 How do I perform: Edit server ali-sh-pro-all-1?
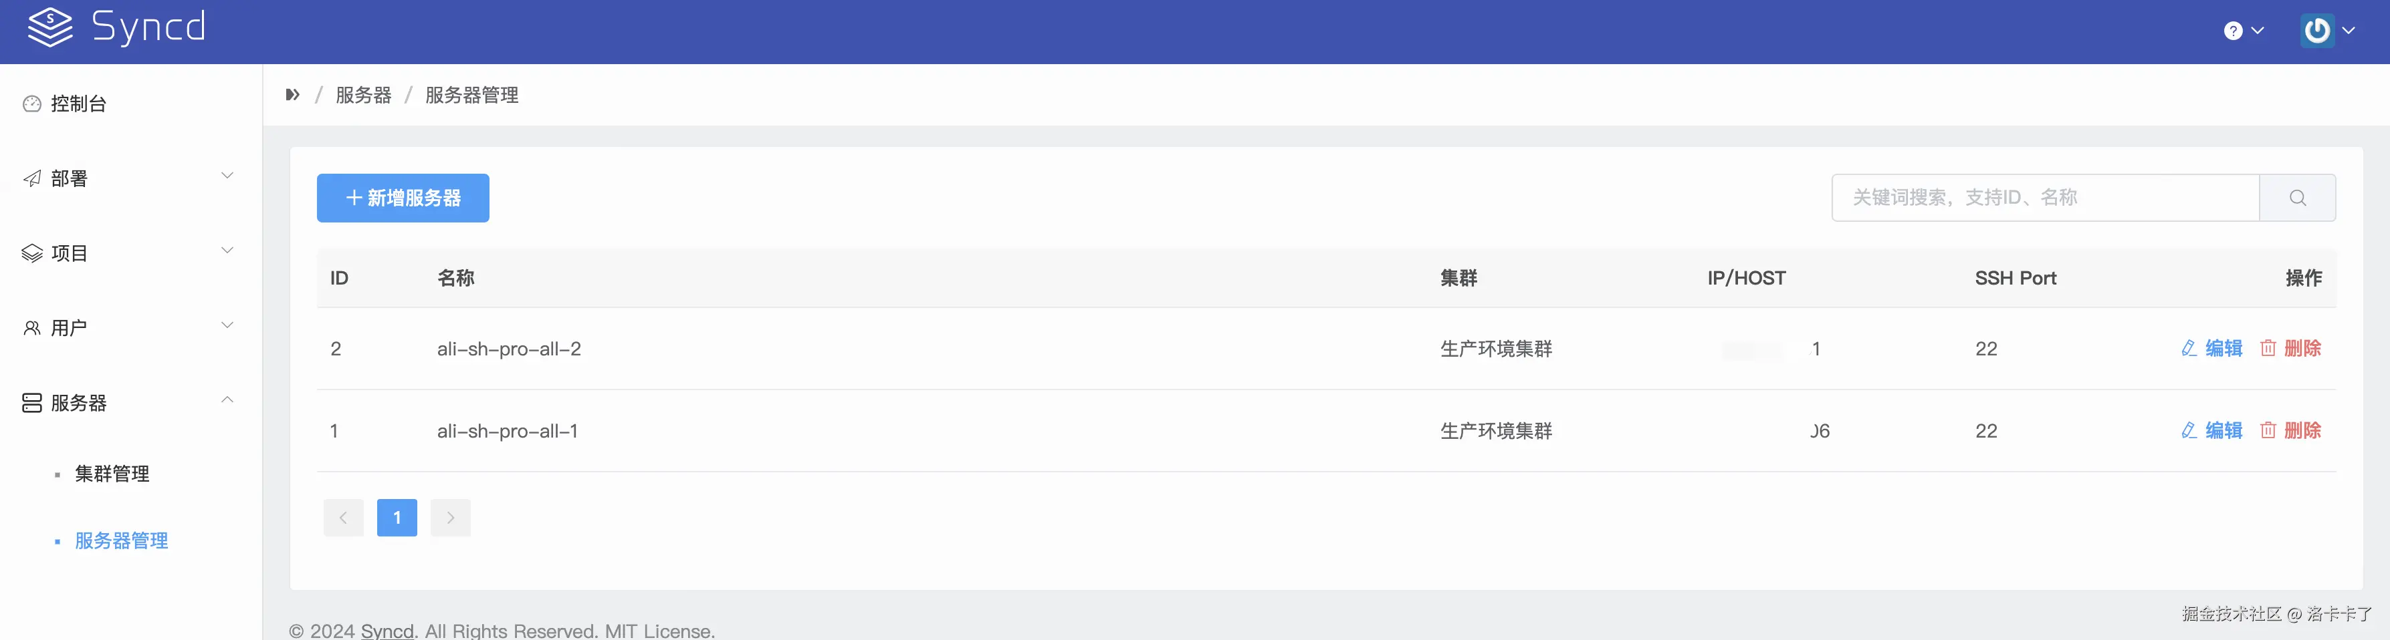pos(2212,430)
